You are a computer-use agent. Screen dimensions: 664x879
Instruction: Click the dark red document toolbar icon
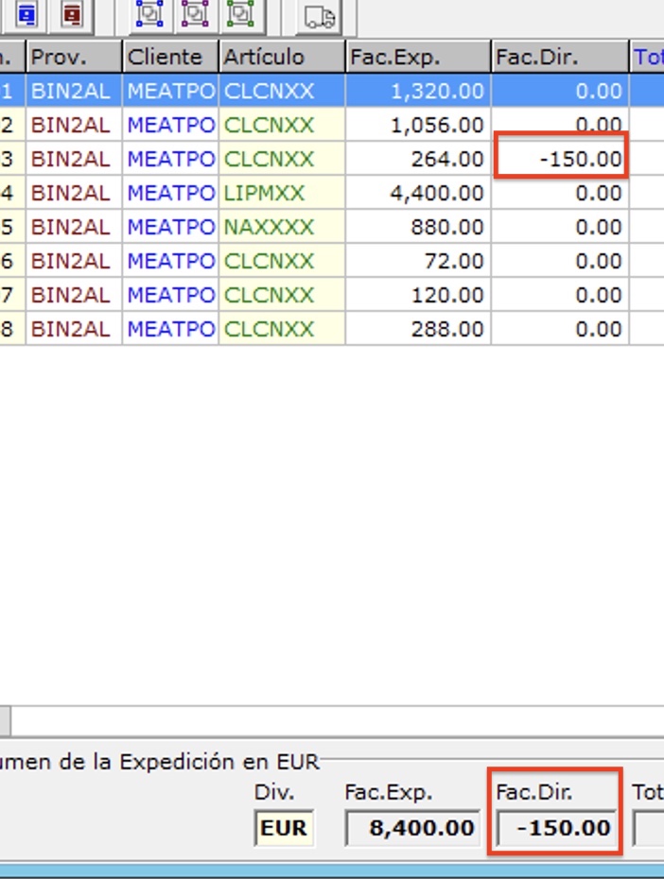point(71,14)
